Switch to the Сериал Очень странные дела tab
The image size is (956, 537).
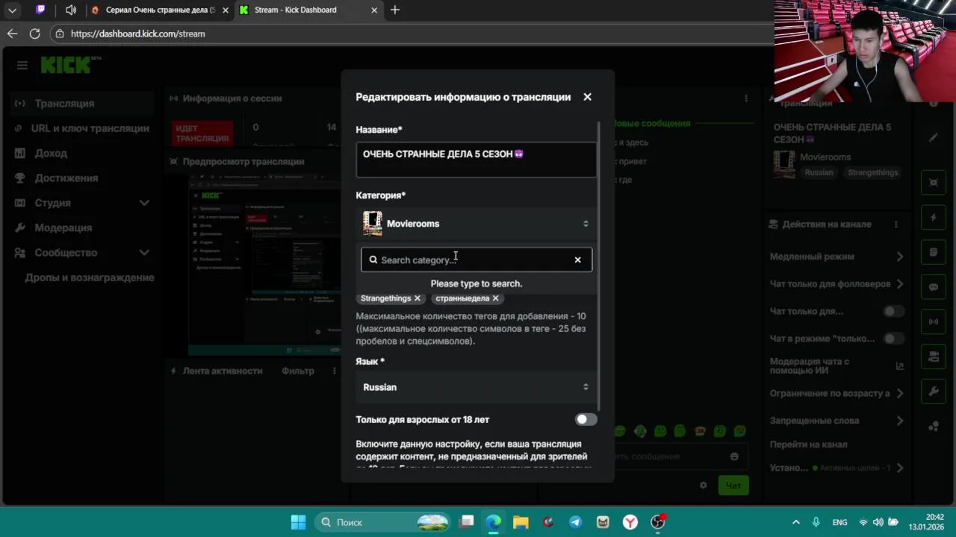click(158, 10)
